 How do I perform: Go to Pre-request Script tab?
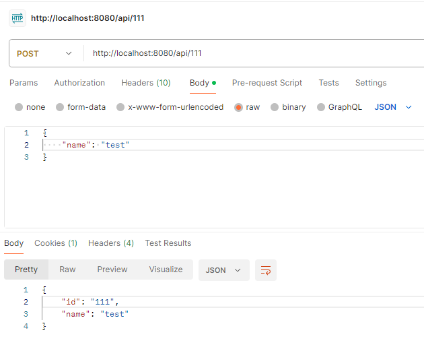coord(267,83)
